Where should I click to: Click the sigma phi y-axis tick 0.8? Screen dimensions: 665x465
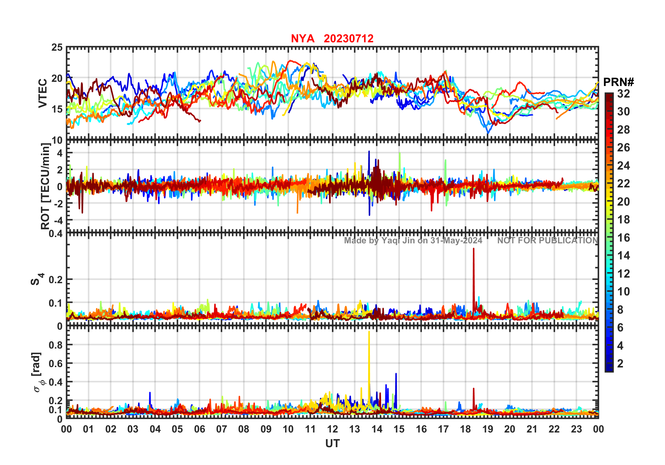[56, 345]
